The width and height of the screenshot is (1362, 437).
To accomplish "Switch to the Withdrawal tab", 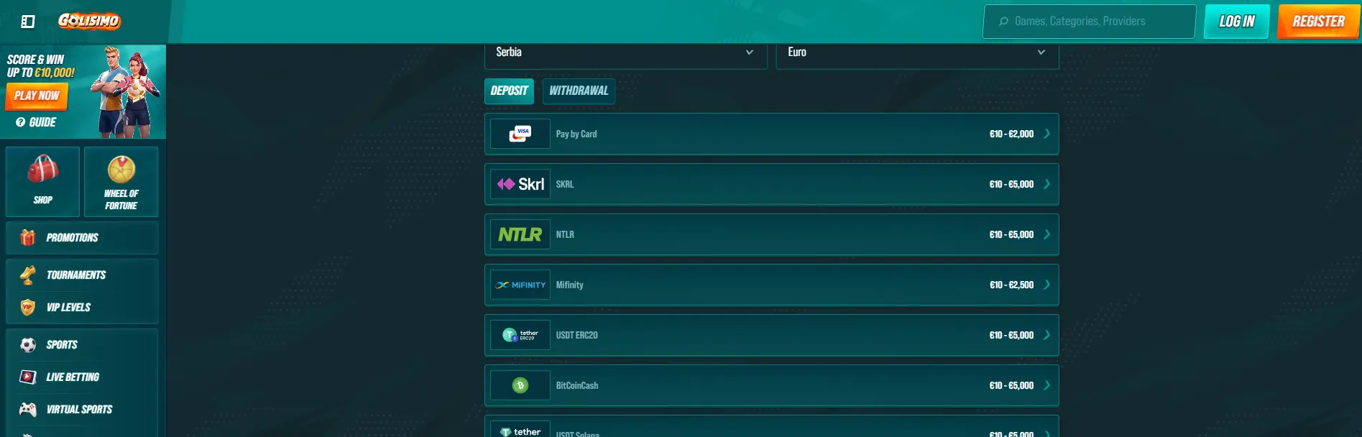I will coord(579,91).
